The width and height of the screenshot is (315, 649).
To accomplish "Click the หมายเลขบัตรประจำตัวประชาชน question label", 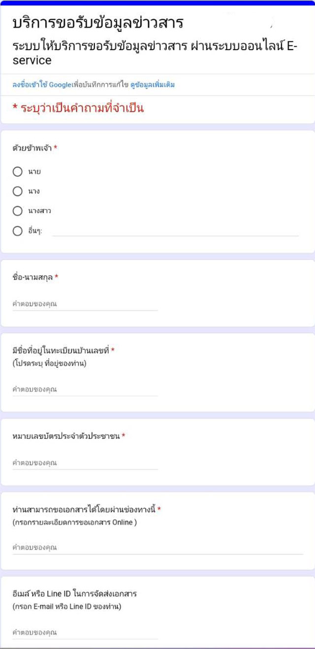I will click(66, 436).
